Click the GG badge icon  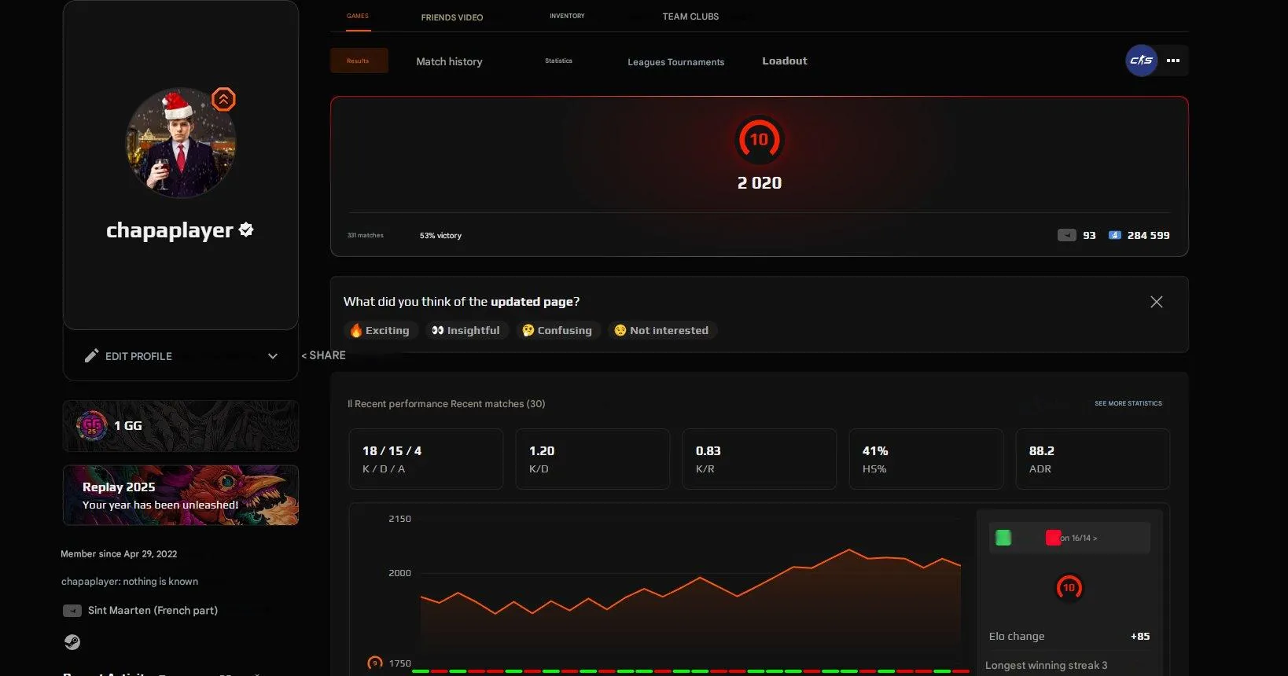pyautogui.click(x=92, y=425)
